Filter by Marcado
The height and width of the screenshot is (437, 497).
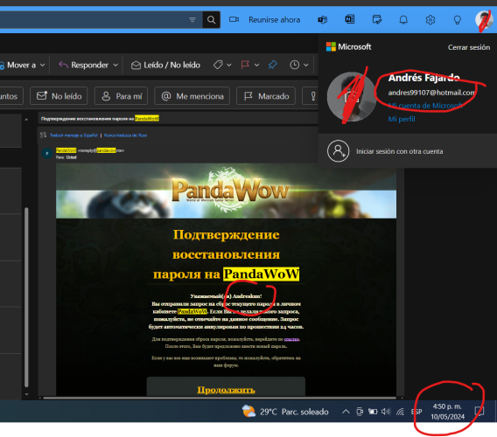pos(266,96)
